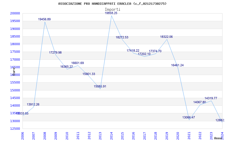Click data label 15085.91
The image size is (225, 141).
coord(100,87)
